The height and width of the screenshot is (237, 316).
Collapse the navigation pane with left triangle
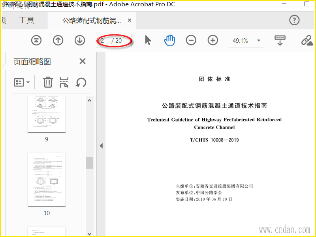point(101,146)
